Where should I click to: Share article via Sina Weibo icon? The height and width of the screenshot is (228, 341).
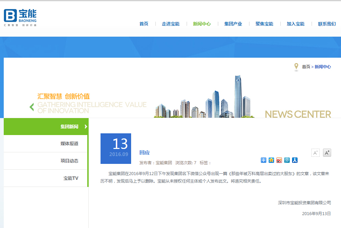pyautogui.click(x=279, y=160)
